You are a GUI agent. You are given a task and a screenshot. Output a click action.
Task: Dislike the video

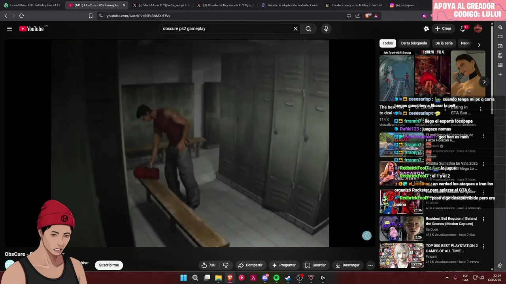[226, 265]
